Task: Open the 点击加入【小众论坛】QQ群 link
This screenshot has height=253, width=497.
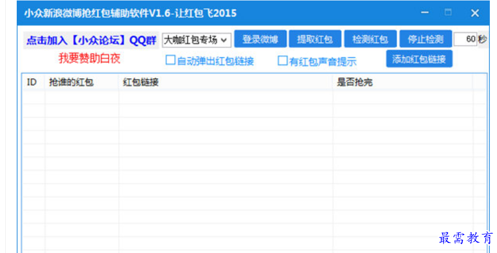Action: click(91, 41)
